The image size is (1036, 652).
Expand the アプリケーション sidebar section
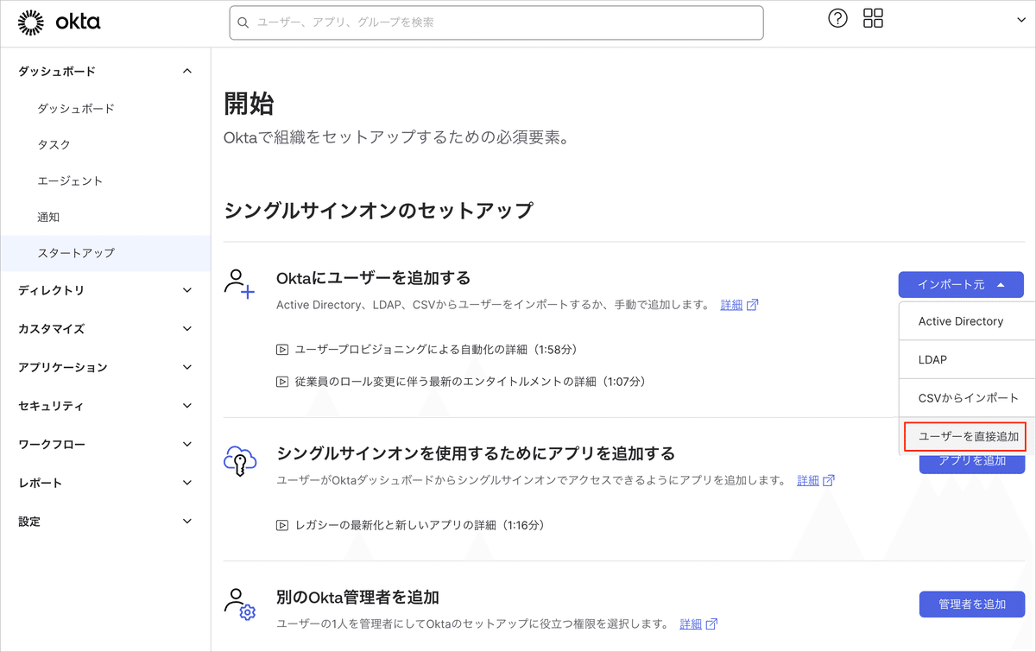tap(105, 367)
